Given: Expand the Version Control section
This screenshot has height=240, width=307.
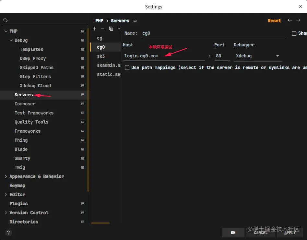Looking at the screenshot, I should coord(6,213).
